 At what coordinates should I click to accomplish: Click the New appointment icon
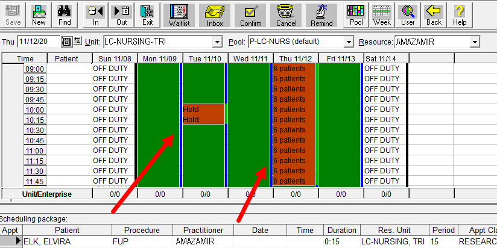tap(39, 15)
